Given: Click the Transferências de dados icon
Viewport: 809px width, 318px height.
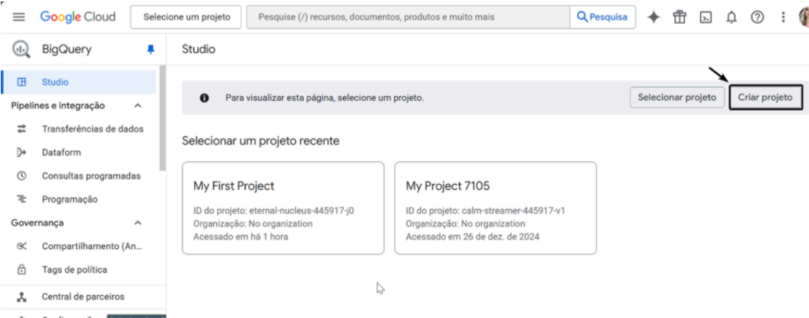Looking at the screenshot, I should [x=21, y=128].
